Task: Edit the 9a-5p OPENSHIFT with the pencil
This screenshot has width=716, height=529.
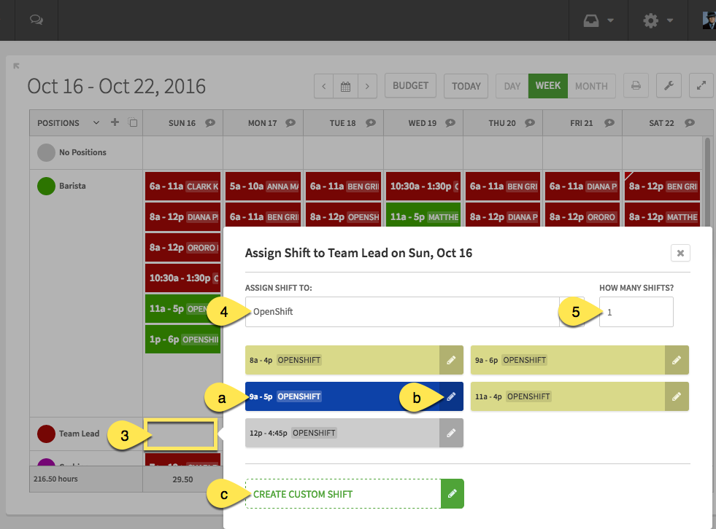Action: [452, 396]
